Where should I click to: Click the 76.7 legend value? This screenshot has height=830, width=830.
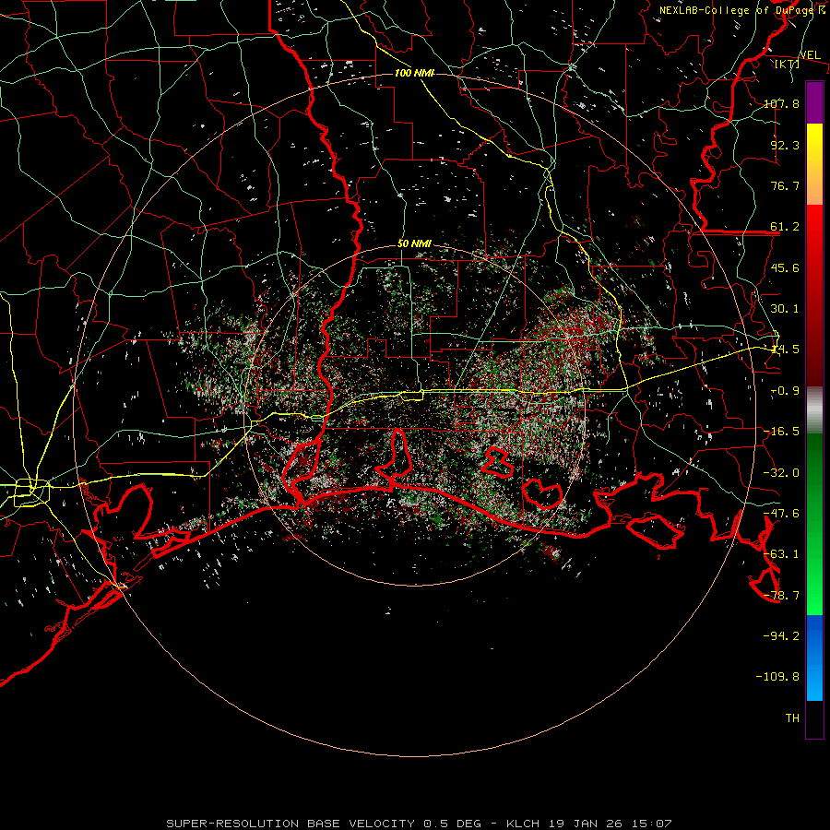tap(785, 185)
